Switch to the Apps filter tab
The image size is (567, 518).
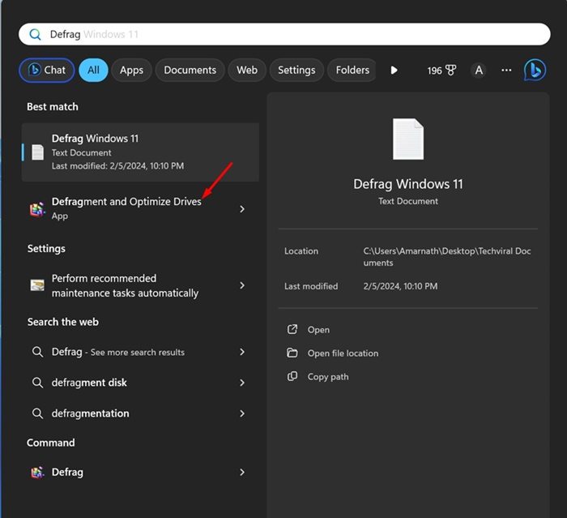(131, 71)
